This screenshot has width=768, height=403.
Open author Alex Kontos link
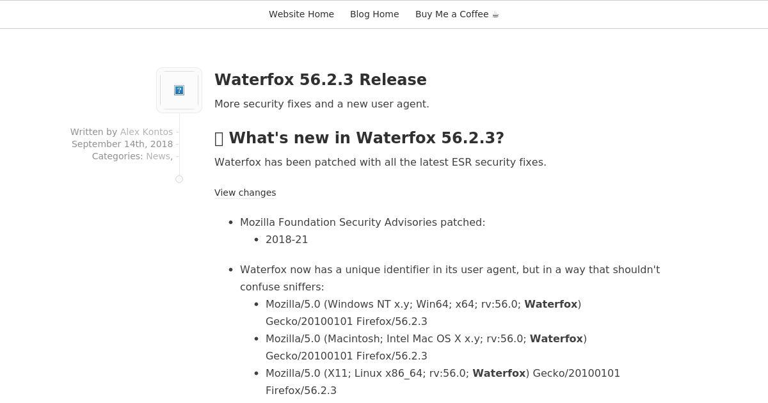(x=147, y=132)
